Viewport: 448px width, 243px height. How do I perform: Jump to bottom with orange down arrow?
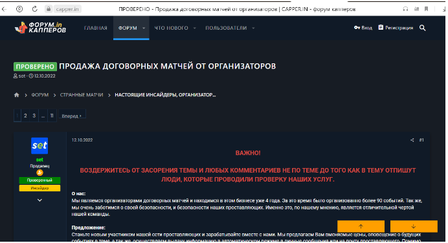pos(414,226)
